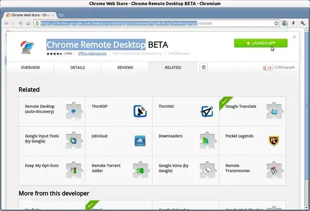The width and height of the screenshot is (310, 211).
Task: Open the Office Applications category link
Action: (92, 53)
